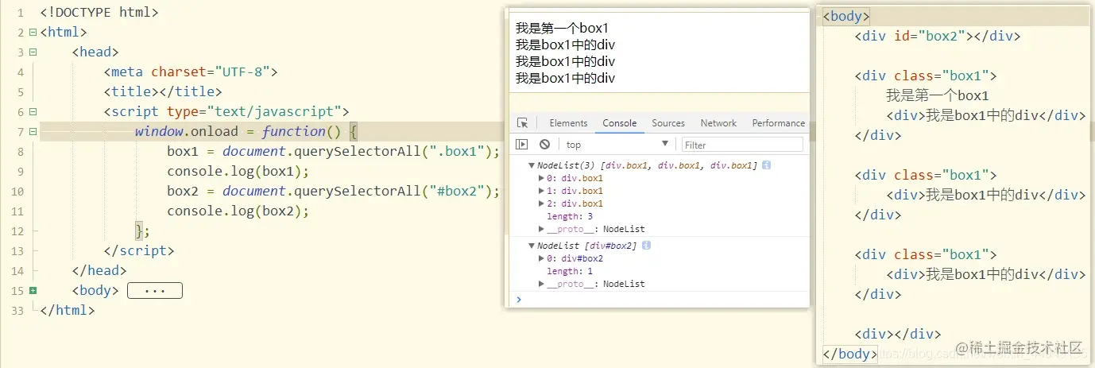
Task: Unfold the body tag in code editor
Action: pos(33,291)
